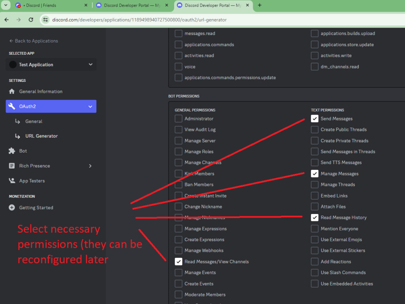Enable the messages.read scope
The height and width of the screenshot is (304, 405).
click(x=179, y=34)
